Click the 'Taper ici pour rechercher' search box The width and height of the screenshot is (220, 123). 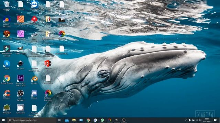coord(32,120)
